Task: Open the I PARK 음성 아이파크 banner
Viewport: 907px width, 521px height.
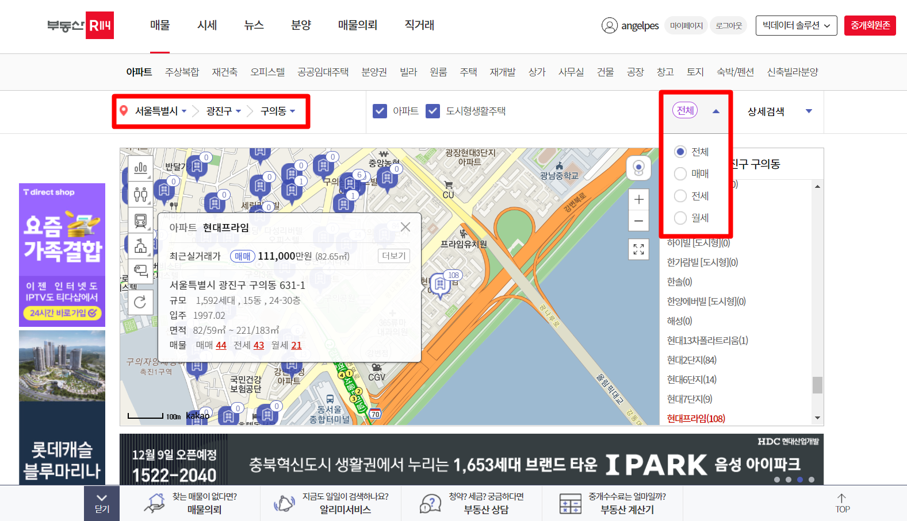Action: pyautogui.click(x=472, y=459)
